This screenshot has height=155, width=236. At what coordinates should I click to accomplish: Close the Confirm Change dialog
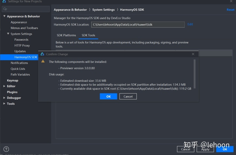tap(193, 54)
